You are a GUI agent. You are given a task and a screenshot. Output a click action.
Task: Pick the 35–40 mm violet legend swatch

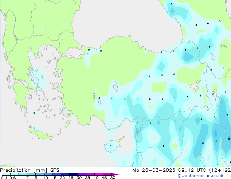(x=90, y=174)
